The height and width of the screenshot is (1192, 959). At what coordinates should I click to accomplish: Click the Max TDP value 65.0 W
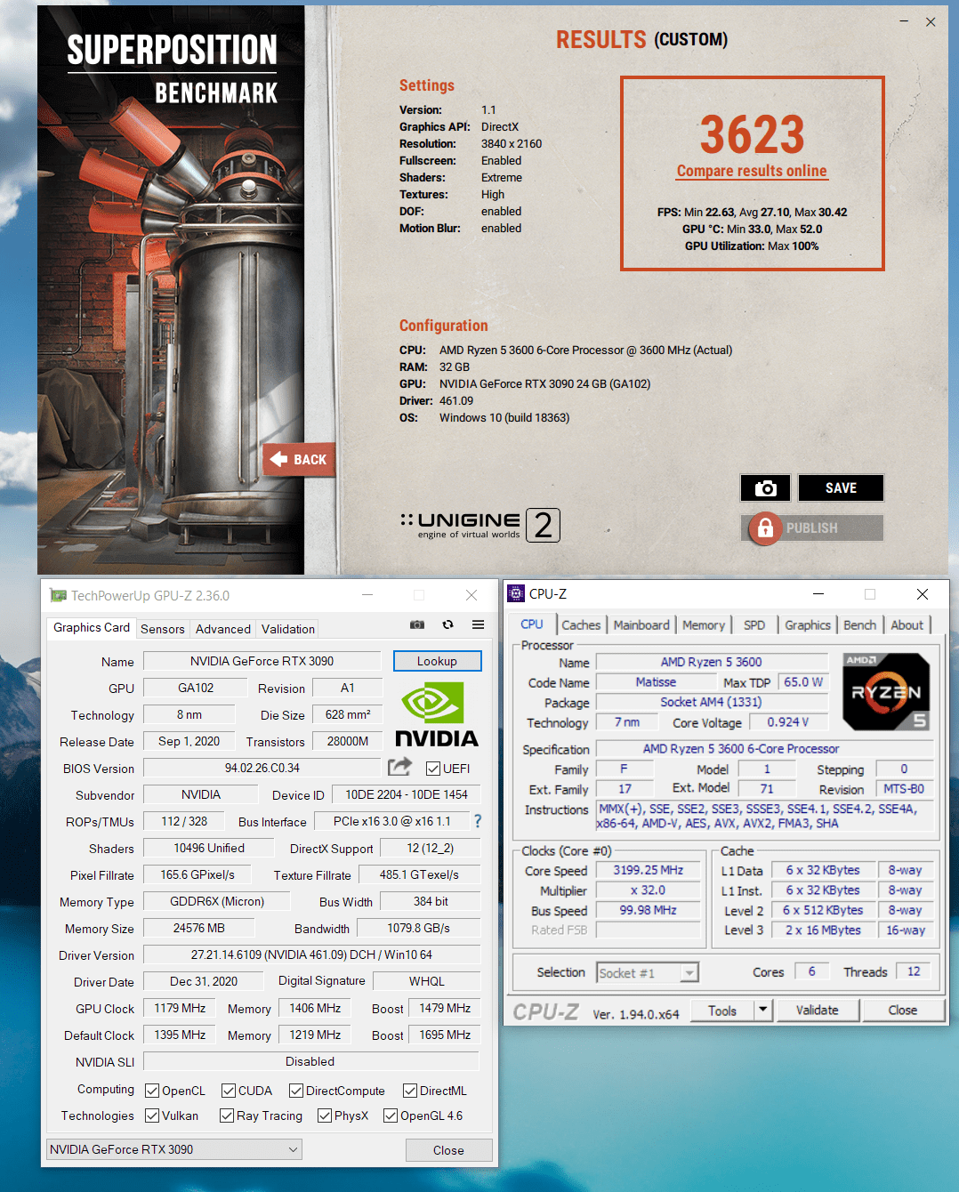pyautogui.click(x=803, y=681)
